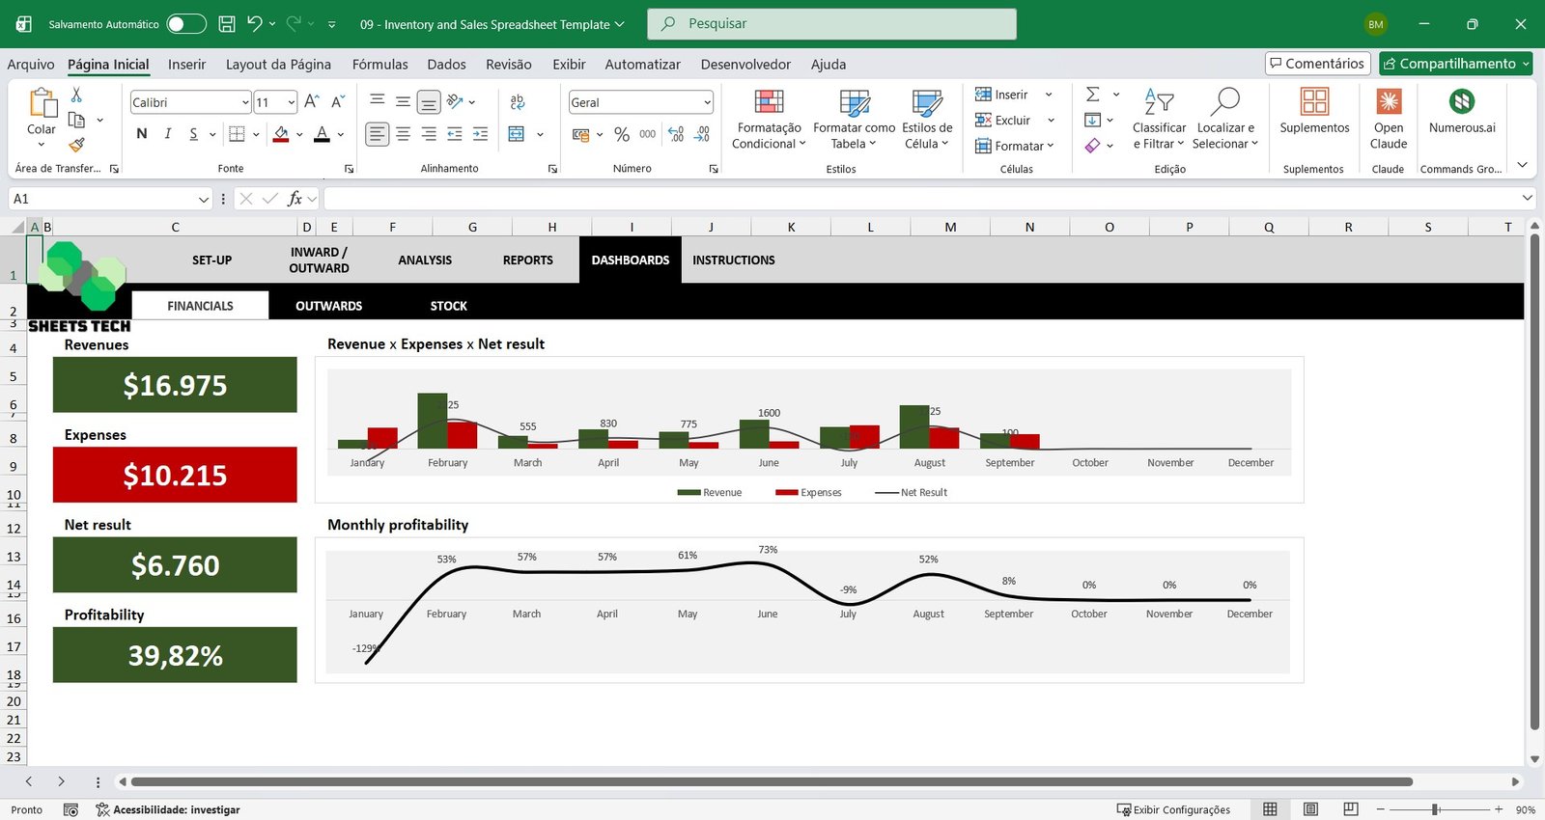1545x820 pixels.
Task: Decrease font size with the smaller A icon
Action: point(338,101)
